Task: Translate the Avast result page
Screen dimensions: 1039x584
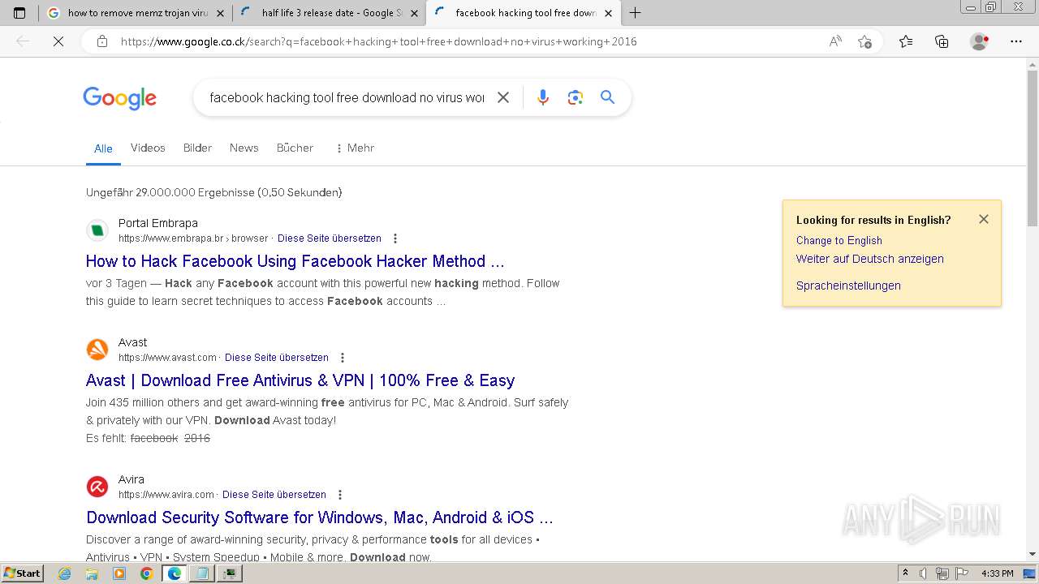Action: click(277, 358)
